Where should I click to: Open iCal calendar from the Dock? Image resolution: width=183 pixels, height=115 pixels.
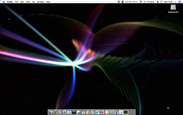(x=83, y=112)
